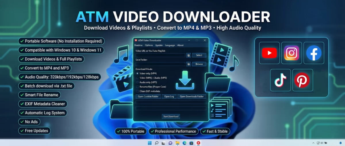Show hidden system tray icons
This screenshot has height=146, width=345.
313,143
